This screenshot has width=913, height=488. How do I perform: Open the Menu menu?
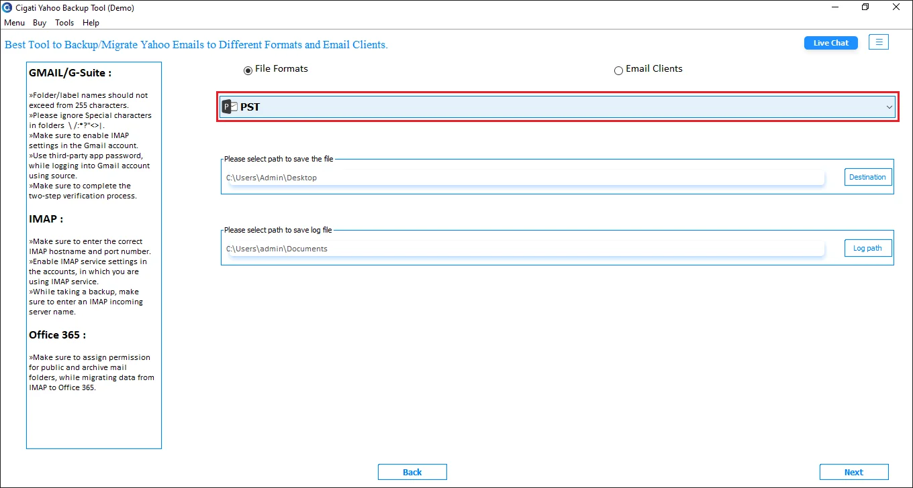click(x=14, y=23)
